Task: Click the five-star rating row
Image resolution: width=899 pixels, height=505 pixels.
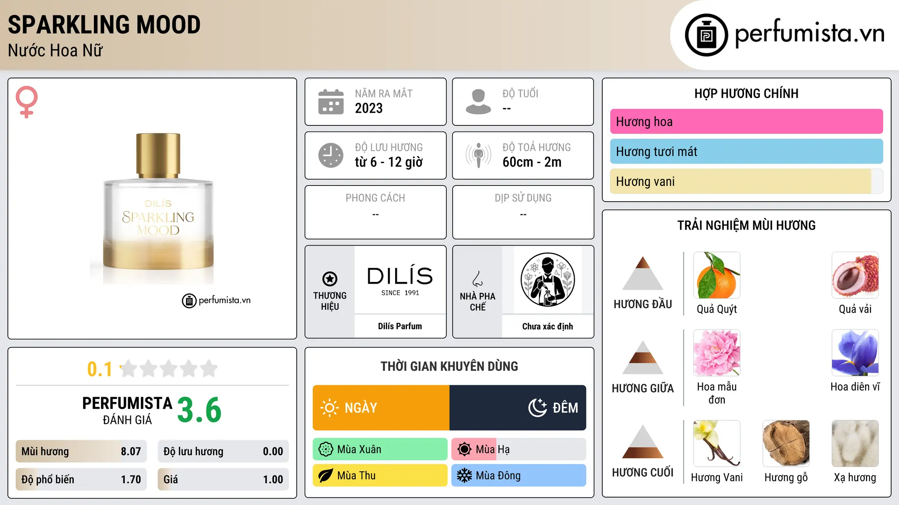Action: pos(169,369)
